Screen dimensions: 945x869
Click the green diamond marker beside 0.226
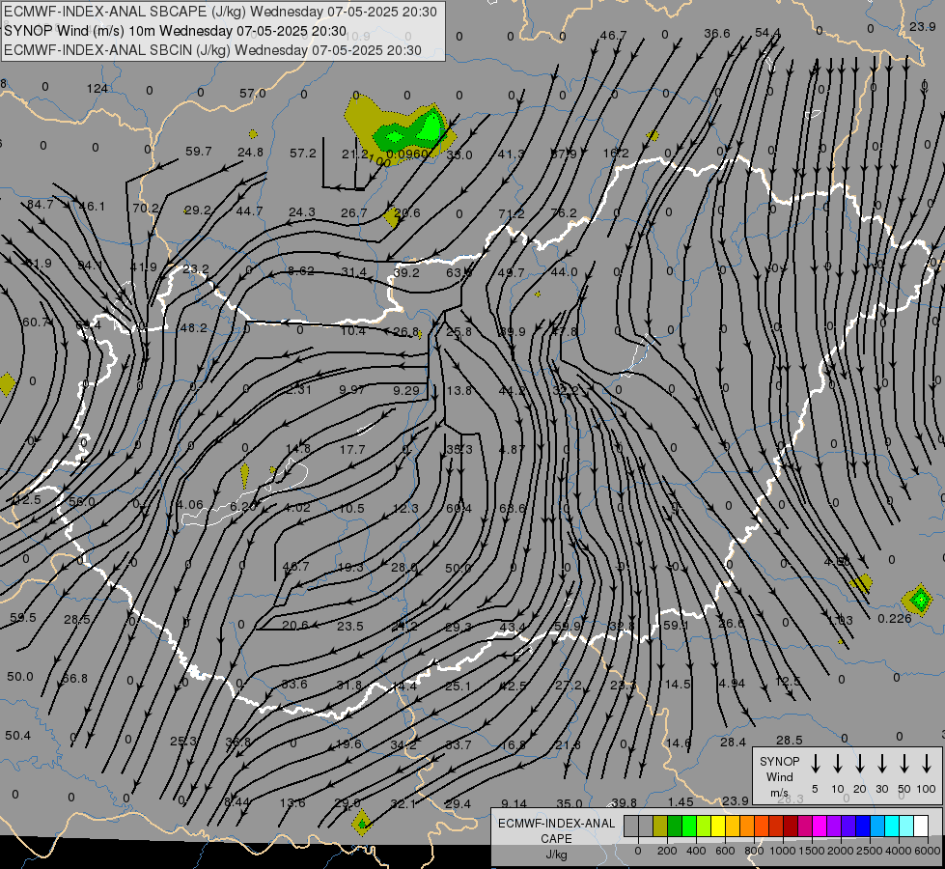[x=920, y=600]
